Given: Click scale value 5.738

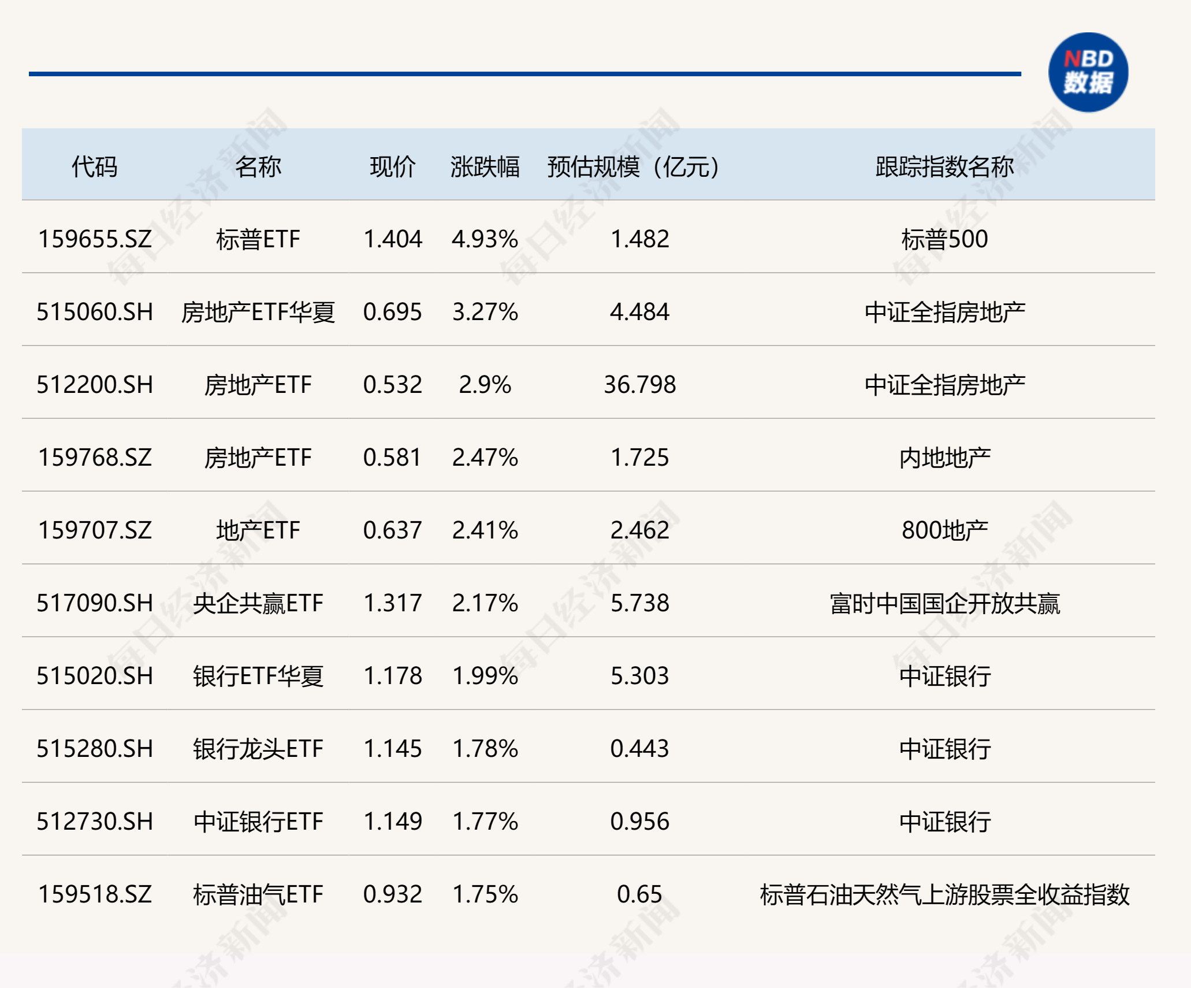Looking at the screenshot, I should (x=640, y=603).
